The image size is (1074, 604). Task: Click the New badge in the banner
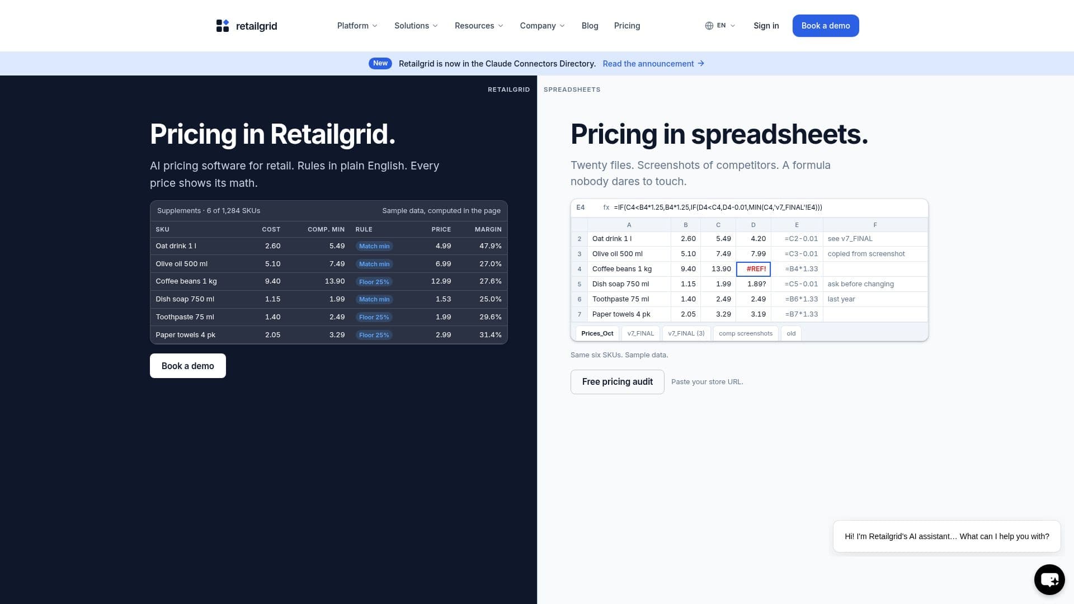tap(380, 63)
